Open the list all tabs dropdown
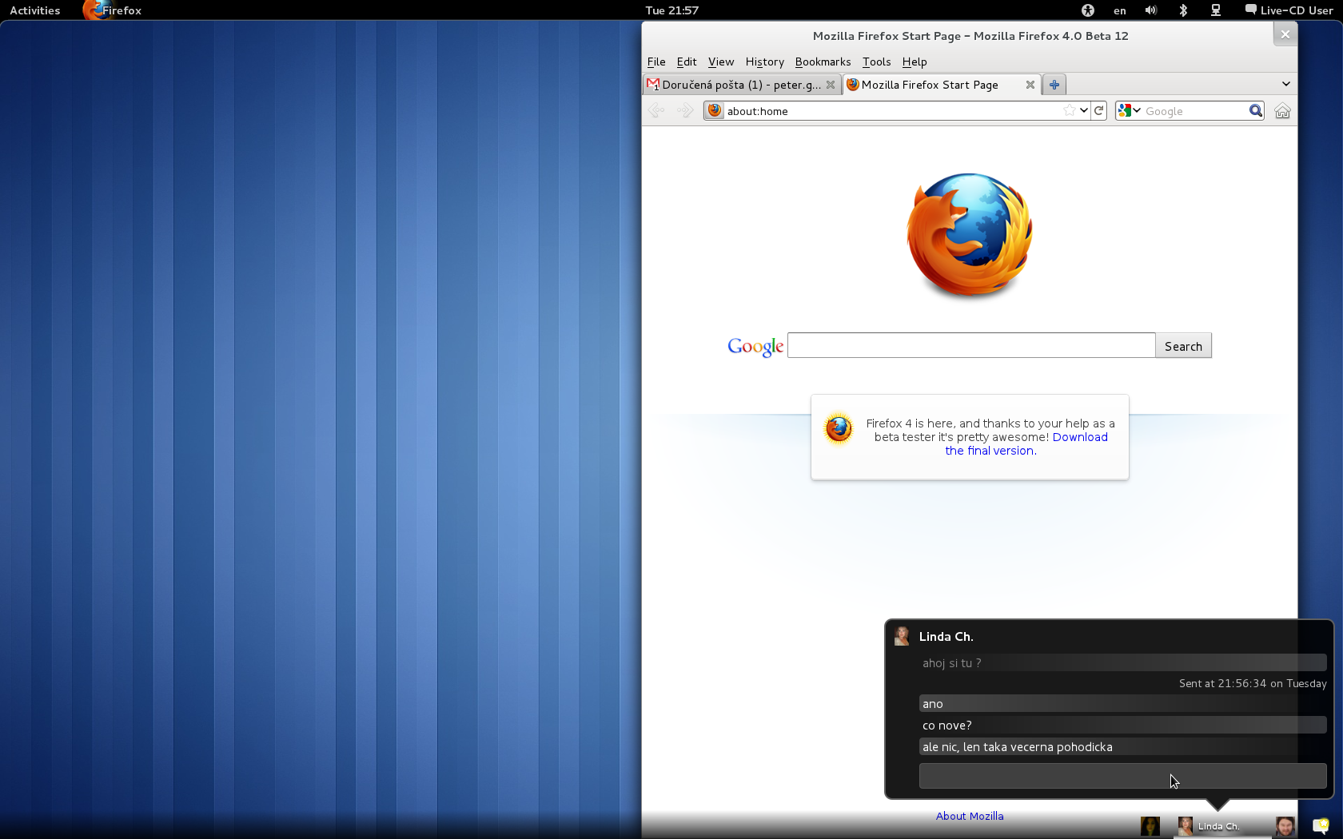The image size is (1343, 839). pyautogui.click(x=1285, y=84)
